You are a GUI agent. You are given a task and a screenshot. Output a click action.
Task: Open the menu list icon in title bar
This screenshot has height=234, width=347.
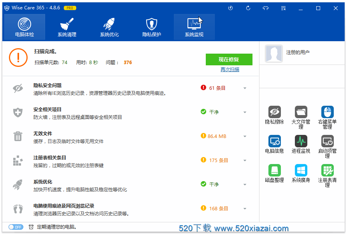point(283,8)
